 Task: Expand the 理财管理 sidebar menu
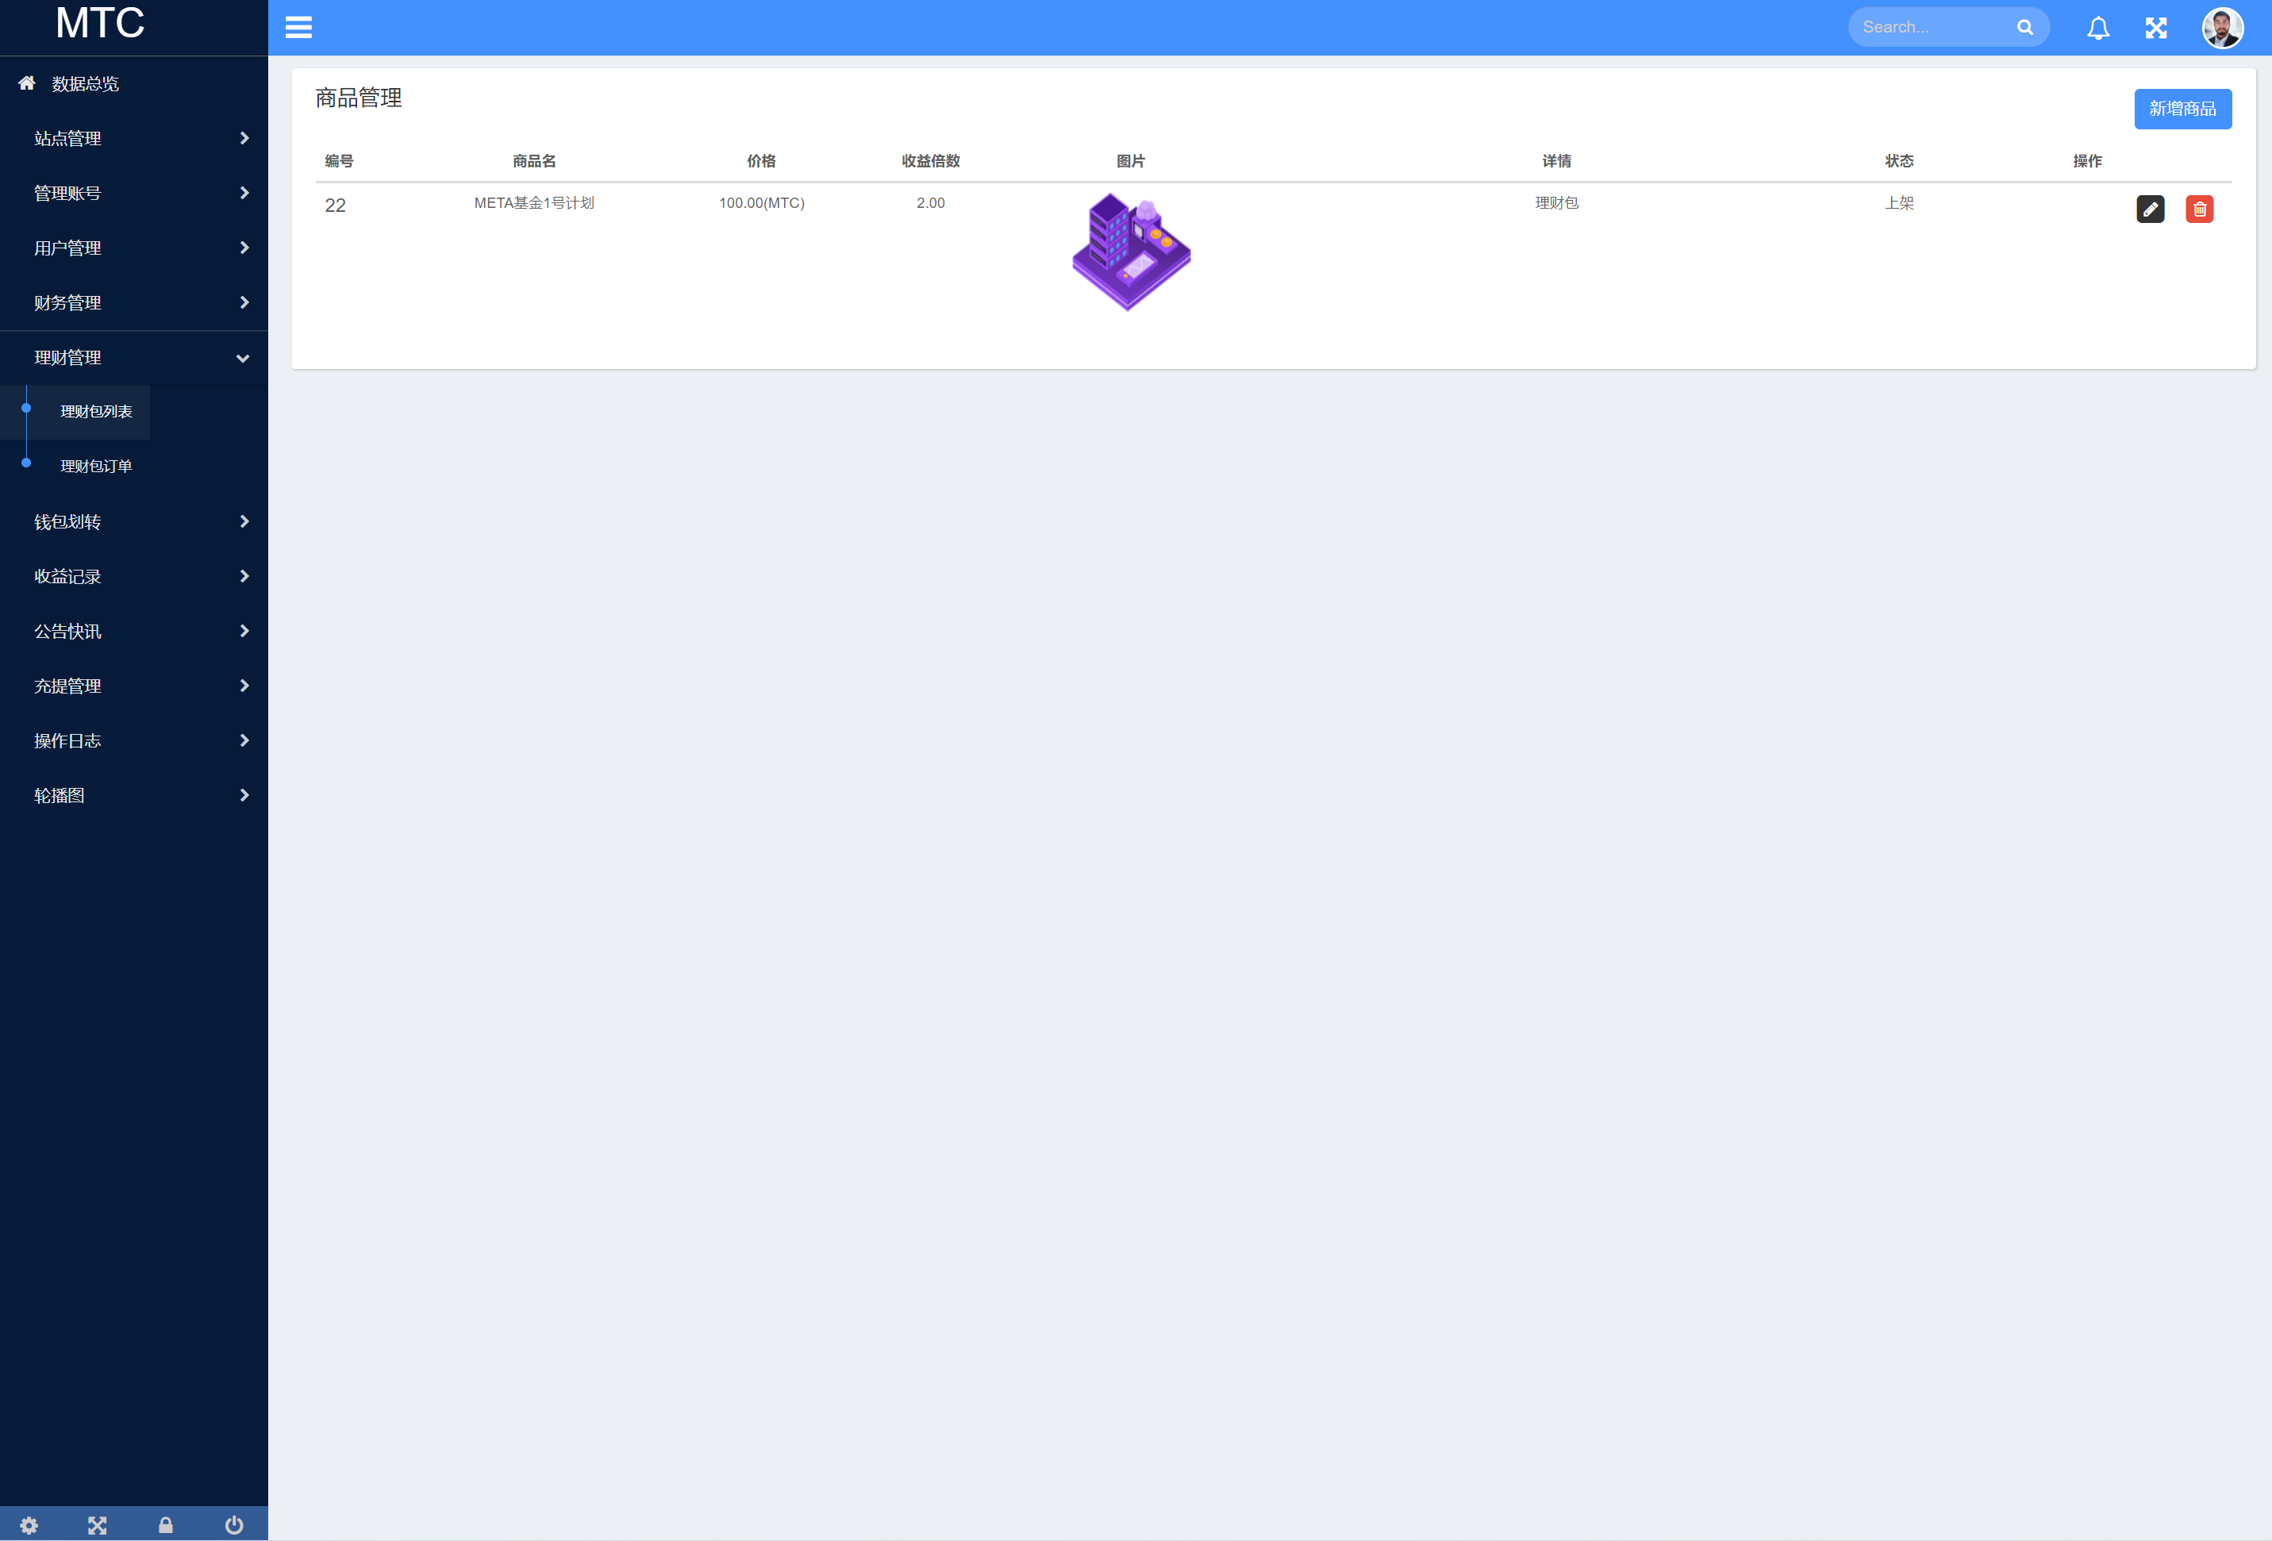[x=134, y=356]
